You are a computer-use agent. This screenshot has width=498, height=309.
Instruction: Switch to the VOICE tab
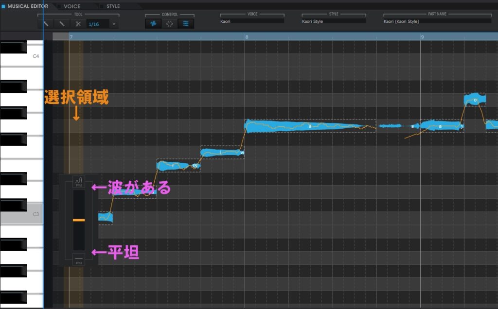71,6
